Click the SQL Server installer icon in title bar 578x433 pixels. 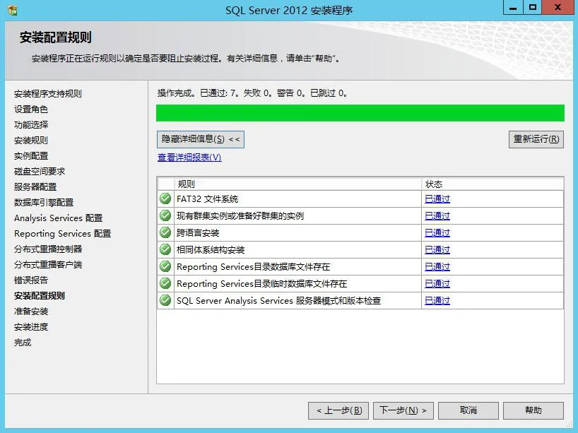coord(11,9)
